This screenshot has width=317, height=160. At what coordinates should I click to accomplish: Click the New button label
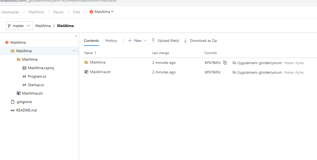[x=138, y=41]
